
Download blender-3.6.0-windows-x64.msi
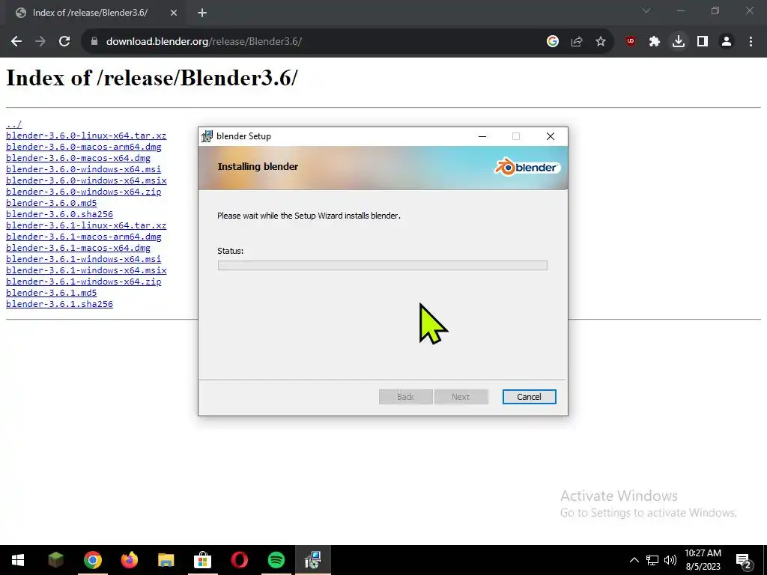click(84, 169)
